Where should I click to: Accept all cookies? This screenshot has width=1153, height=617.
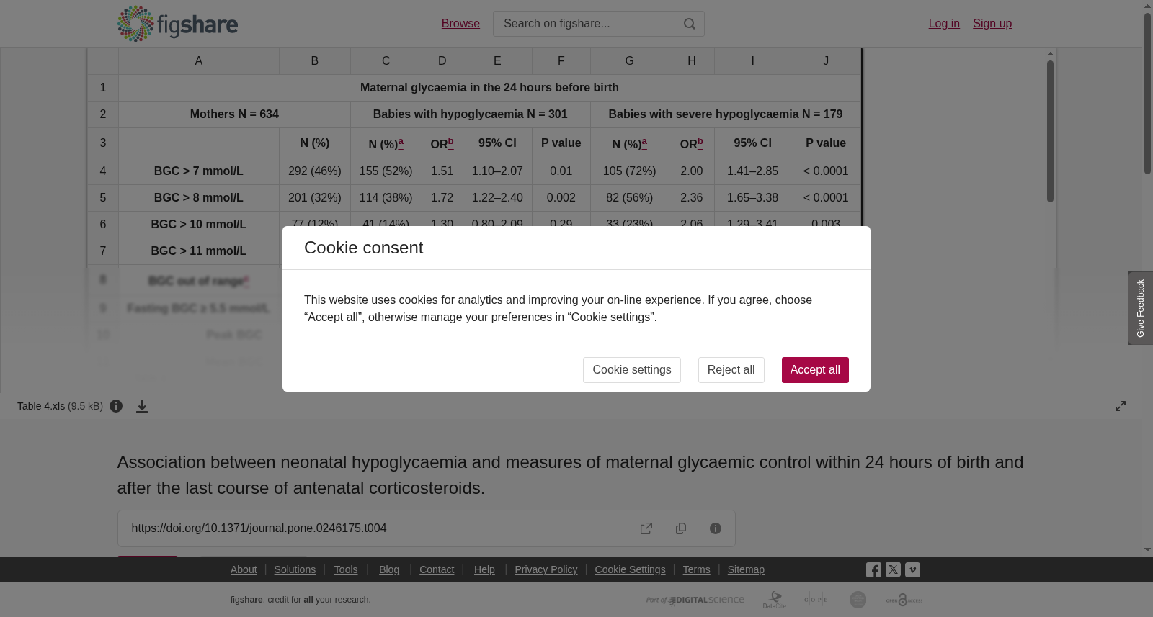click(815, 370)
